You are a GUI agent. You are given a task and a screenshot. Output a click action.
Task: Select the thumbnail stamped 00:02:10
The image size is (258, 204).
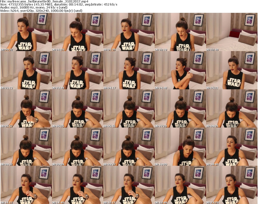click(x=180, y=32)
